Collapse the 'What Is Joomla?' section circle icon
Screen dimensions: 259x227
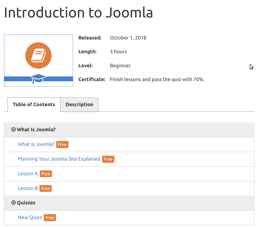tap(13, 129)
